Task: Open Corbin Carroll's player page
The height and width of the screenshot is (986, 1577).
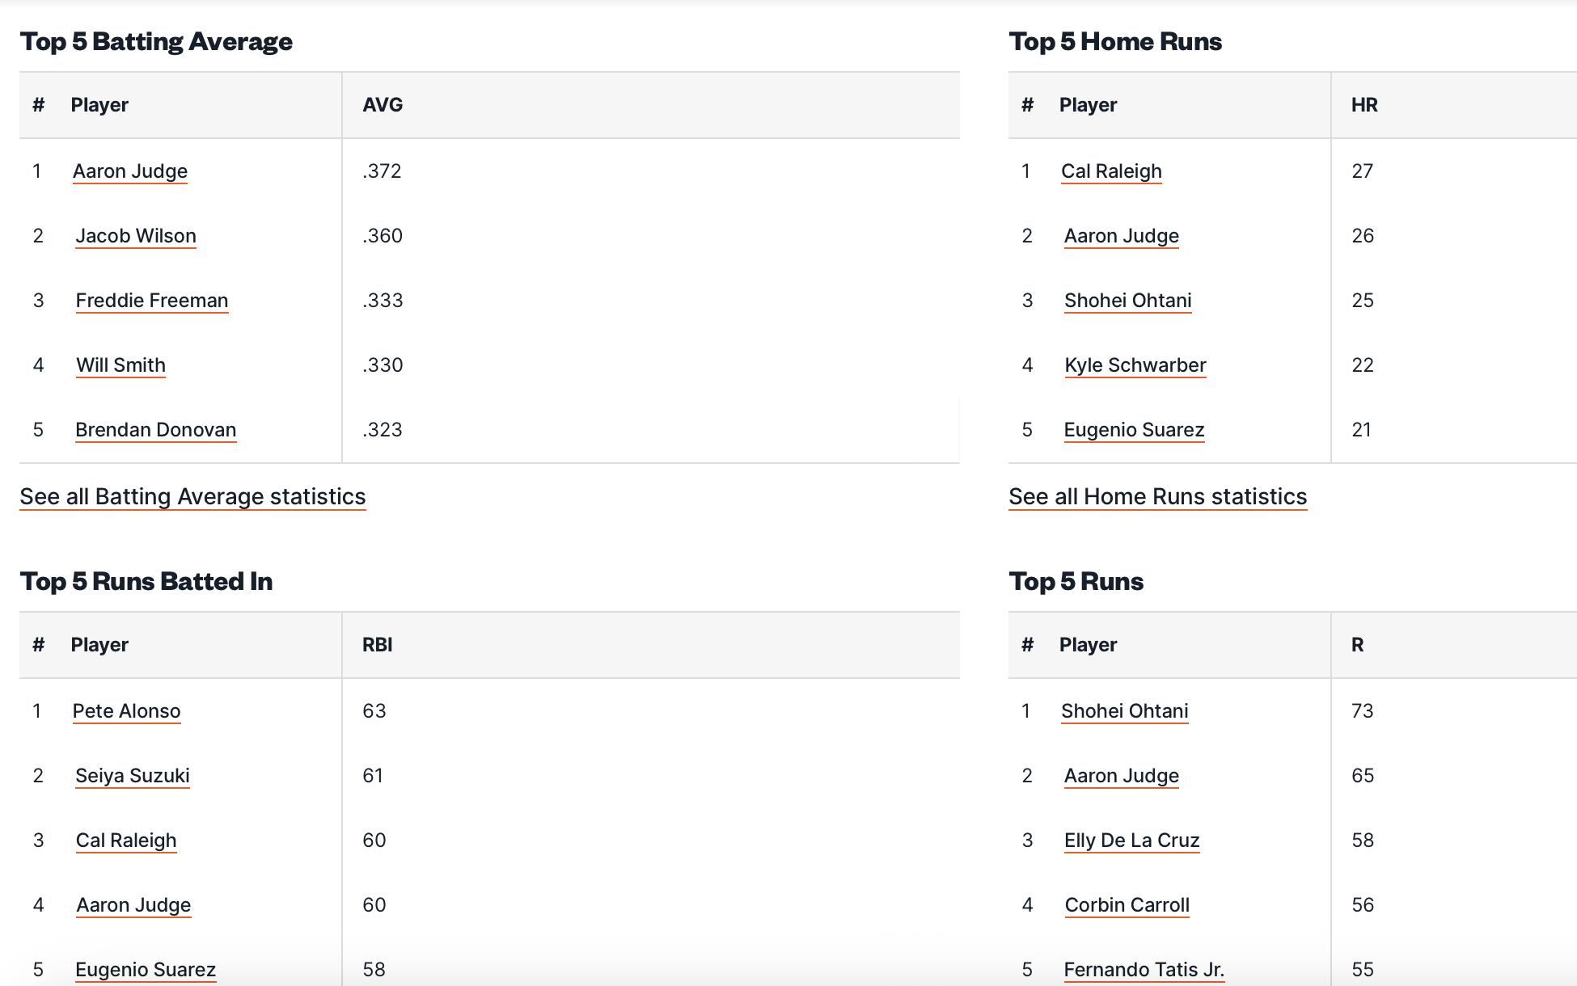Action: click(x=1127, y=905)
